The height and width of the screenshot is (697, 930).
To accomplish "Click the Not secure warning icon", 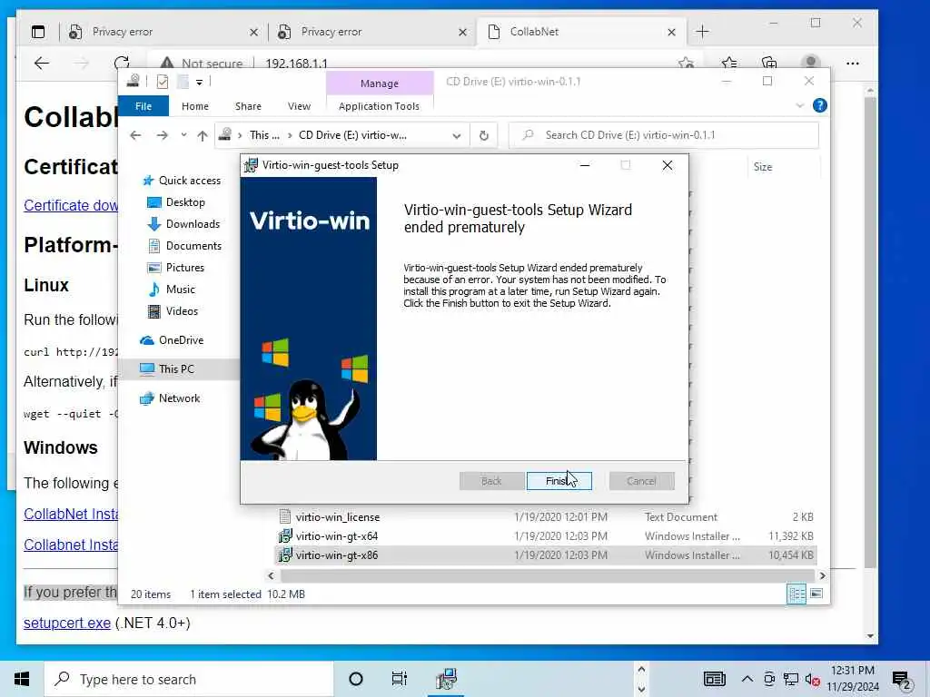I will pos(167,63).
